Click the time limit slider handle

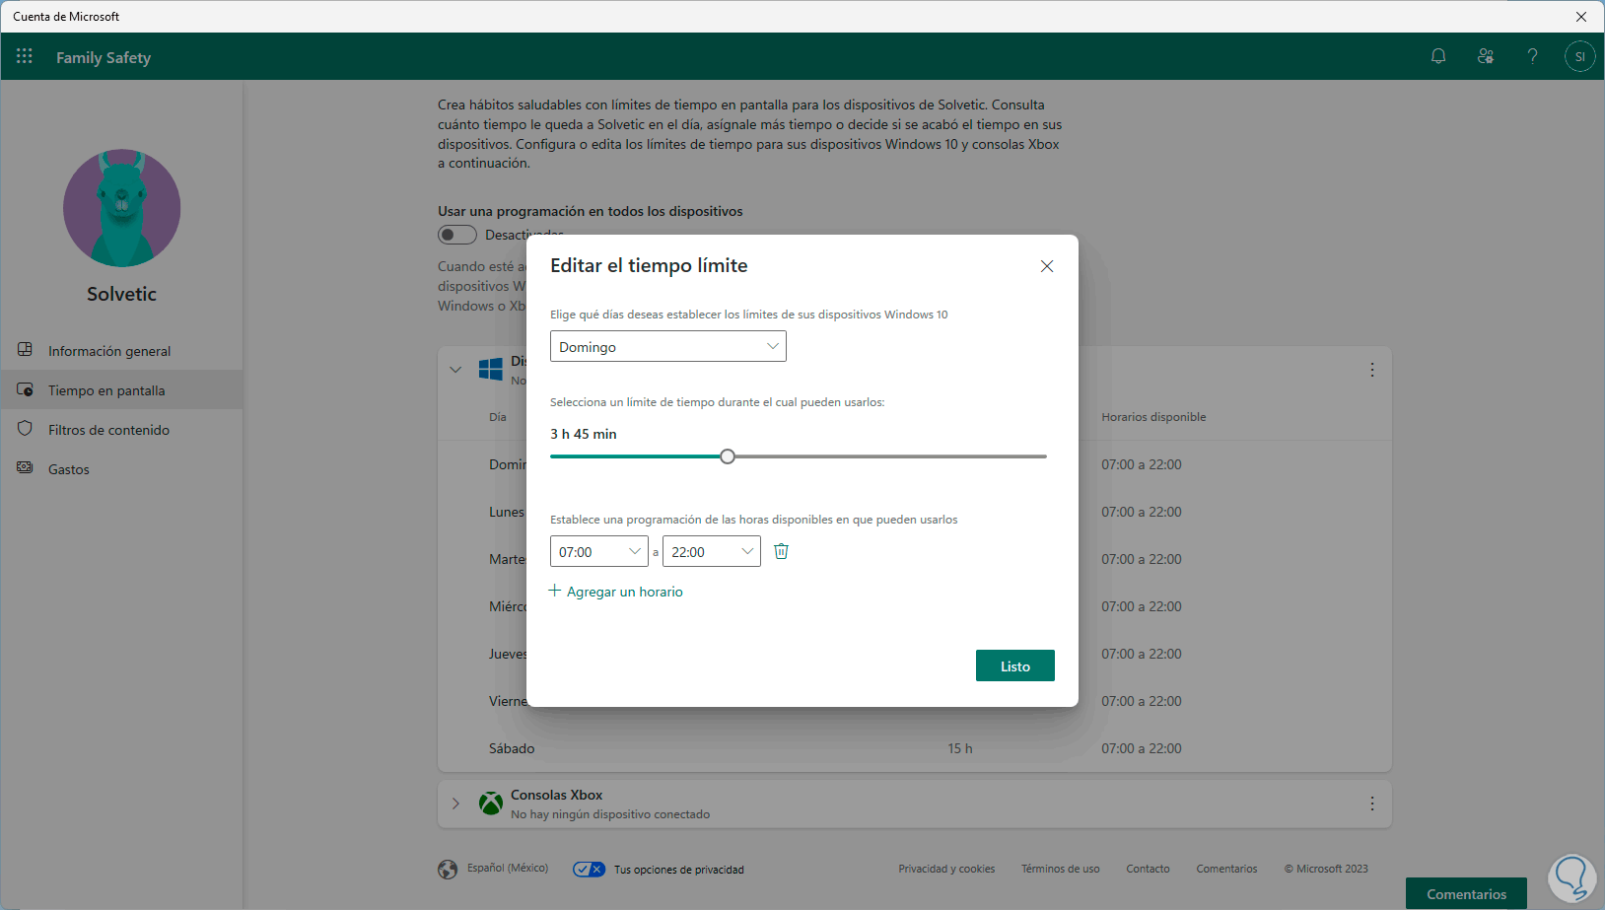(728, 456)
